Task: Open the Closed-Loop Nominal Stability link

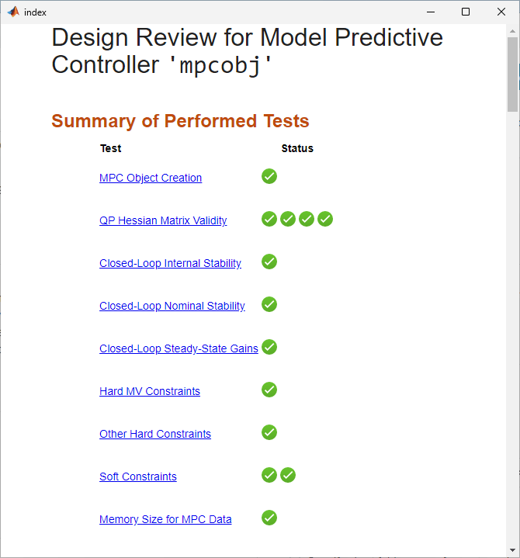Action: 172,306
